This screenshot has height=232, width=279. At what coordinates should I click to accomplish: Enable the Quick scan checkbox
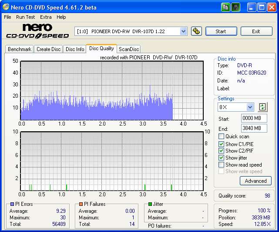pyautogui.click(x=221, y=136)
